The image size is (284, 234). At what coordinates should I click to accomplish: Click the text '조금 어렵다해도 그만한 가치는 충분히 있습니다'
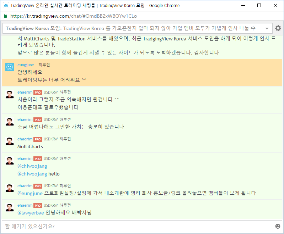(71, 127)
